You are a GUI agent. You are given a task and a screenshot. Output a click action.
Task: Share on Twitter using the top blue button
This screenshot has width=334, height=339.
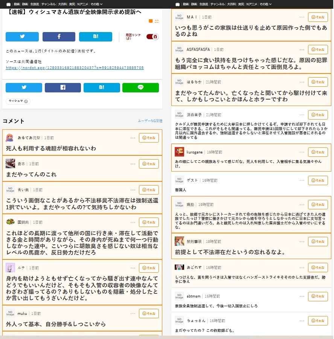22,37
